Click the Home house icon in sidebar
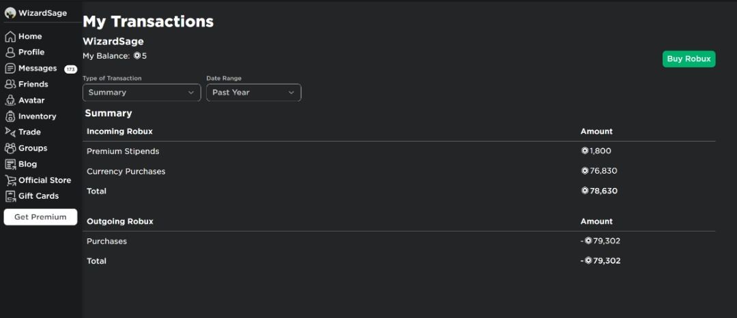The height and width of the screenshot is (318, 737). (x=10, y=37)
